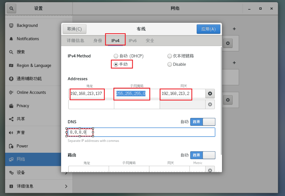Image resolution: width=285 pixels, height=196 pixels.
Task: Click route 网关 input field
Action: coord(169,169)
